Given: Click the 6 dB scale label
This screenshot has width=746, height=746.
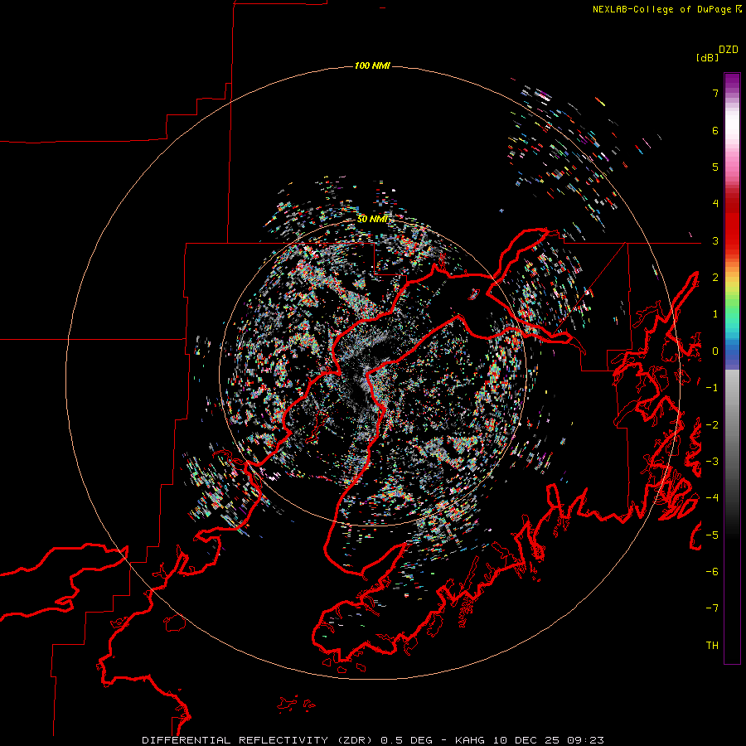Looking at the screenshot, I should [715, 130].
